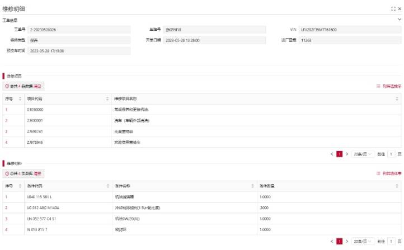Screen dimensions: 404x250
Task: Clear selection in 维修项目 table via 清空
Action: [37, 87]
